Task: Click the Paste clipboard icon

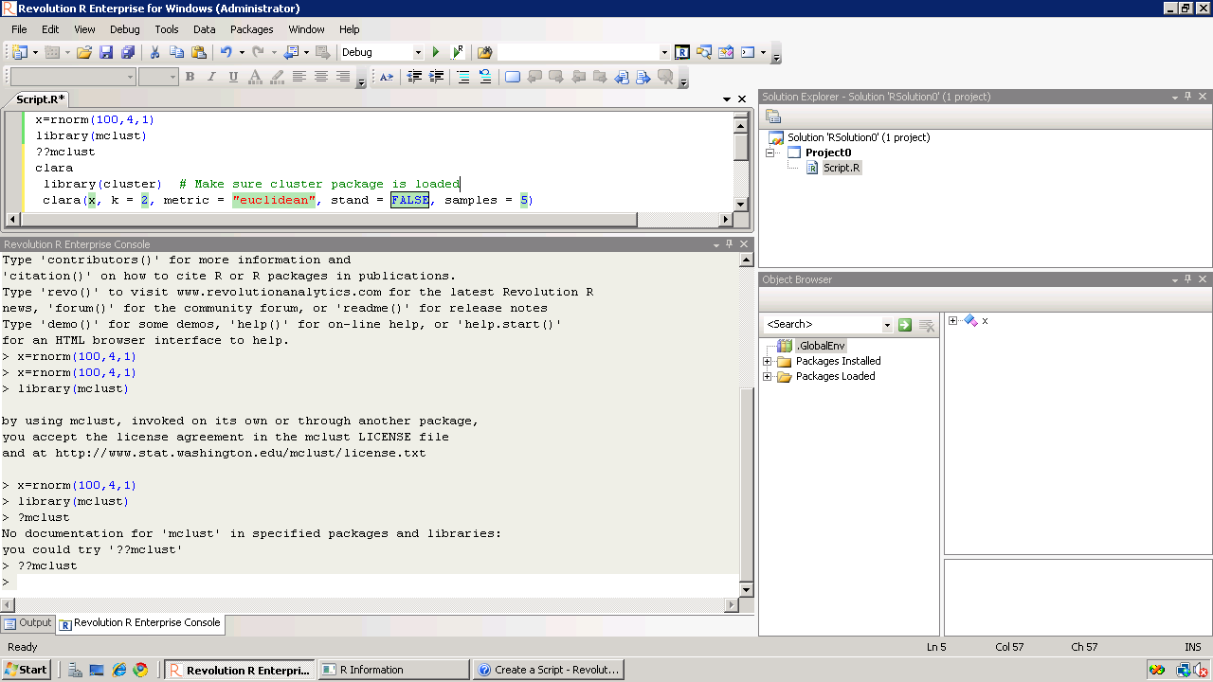Action: [x=199, y=52]
